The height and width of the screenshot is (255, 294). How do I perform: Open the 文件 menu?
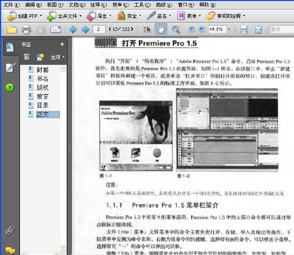(12, 5)
